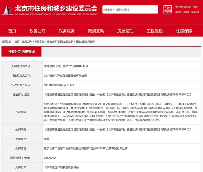
Task: Focus the 请输入关键字 search input
Action: click(134, 10)
